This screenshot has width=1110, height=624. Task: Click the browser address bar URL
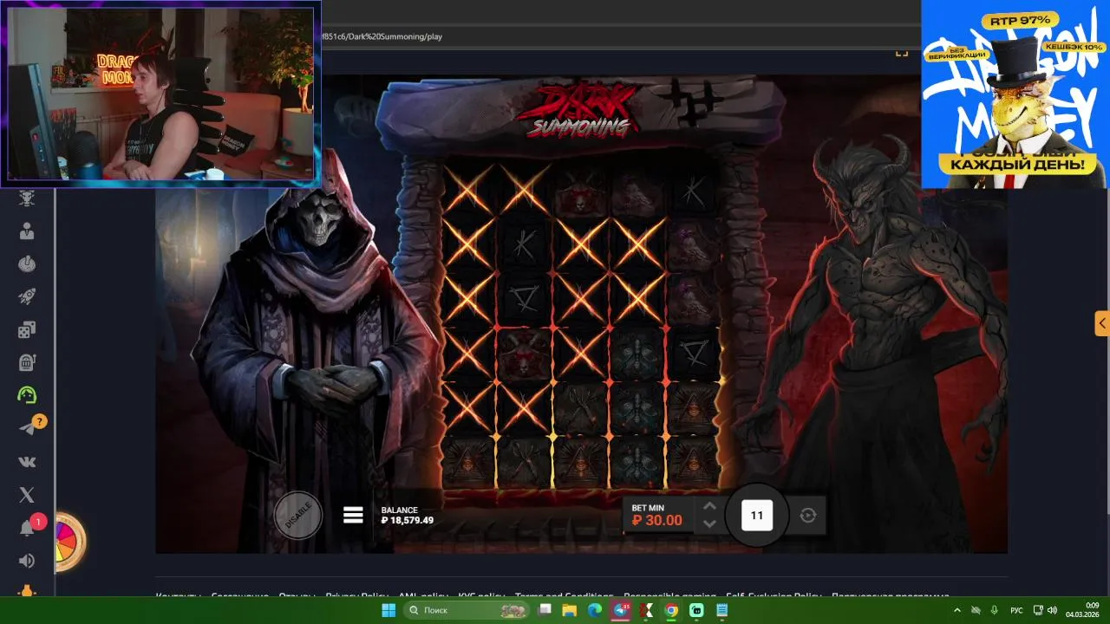click(382, 37)
